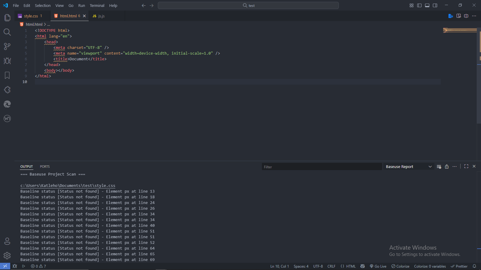Image resolution: width=481 pixels, height=270 pixels.
Task: Open the Terminal menu
Action: (x=97, y=5)
